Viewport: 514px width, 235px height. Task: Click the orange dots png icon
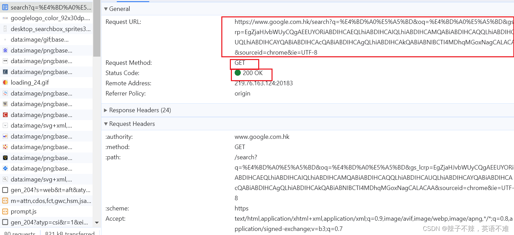click(x=5, y=147)
